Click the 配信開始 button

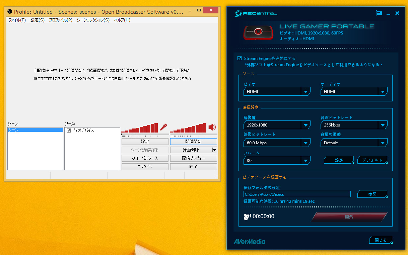click(194, 142)
